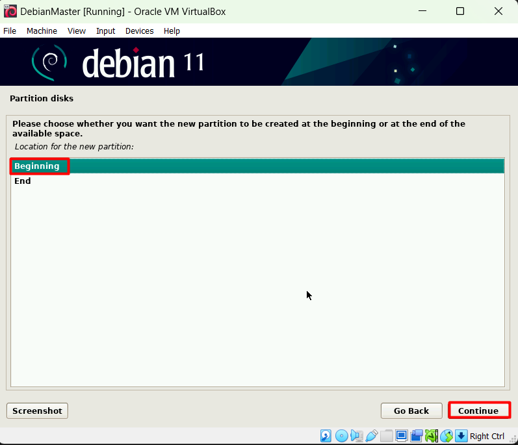Click the window resize grip in corner
518x445 pixels.
coord(513,439)
